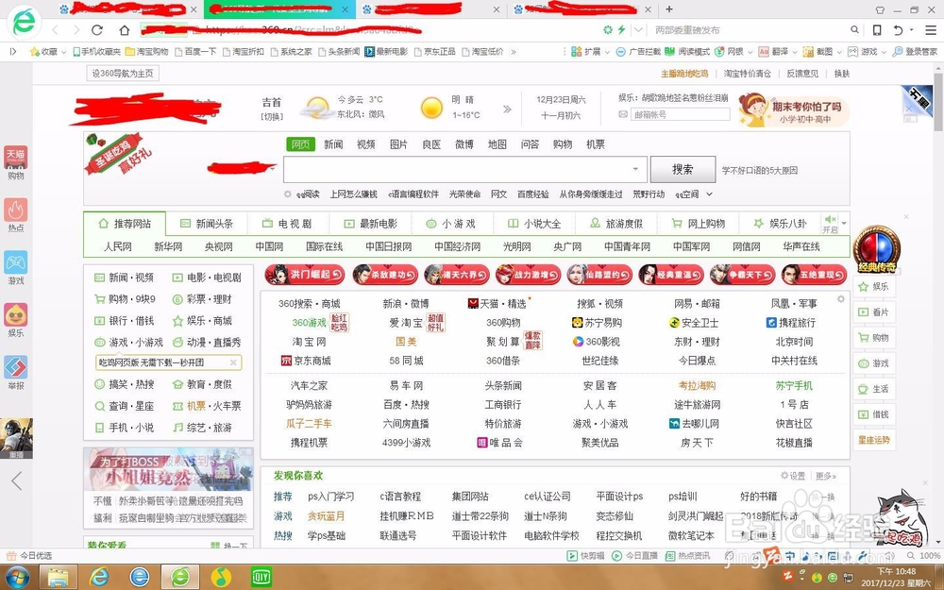The height and width of the screenshot is (590, 944).
Task: Click 换肤 skin link
Action: coord(842,74)
